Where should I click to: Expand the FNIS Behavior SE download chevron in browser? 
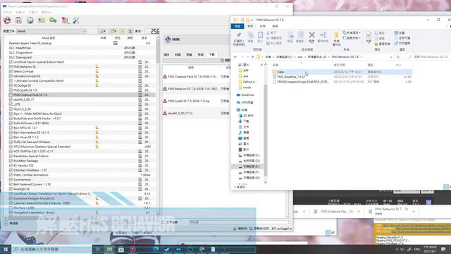414,212
